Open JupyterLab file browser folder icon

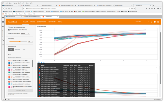coord(3,18)
